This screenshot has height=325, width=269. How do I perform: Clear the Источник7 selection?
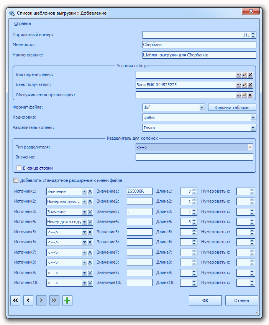coord(90,252)
